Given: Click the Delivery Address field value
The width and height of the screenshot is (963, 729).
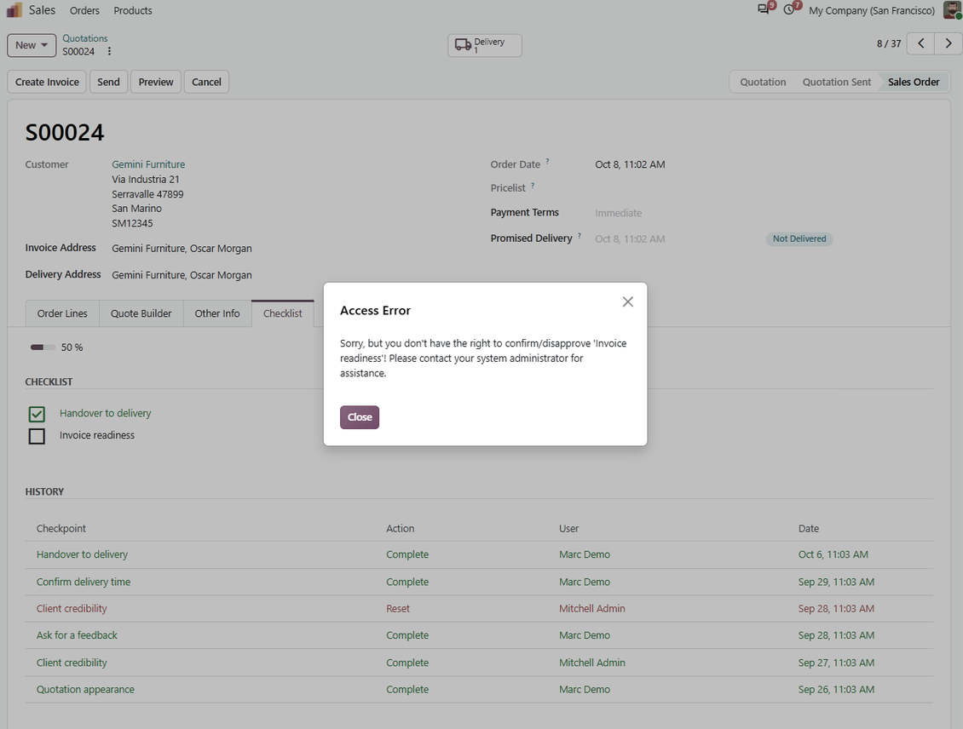Looking at the screenshot, I should pos(182,275).
